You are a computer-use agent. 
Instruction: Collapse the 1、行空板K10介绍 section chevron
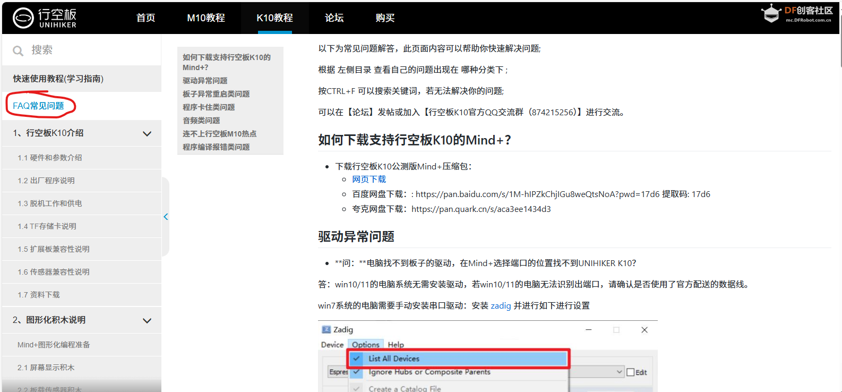(147, 134)
